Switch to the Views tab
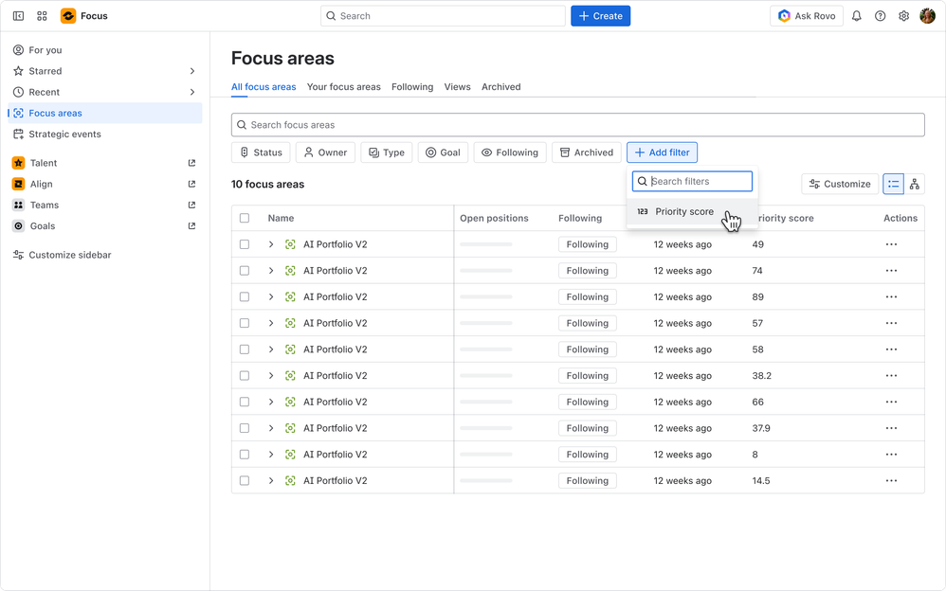 [x=457, y=87]
